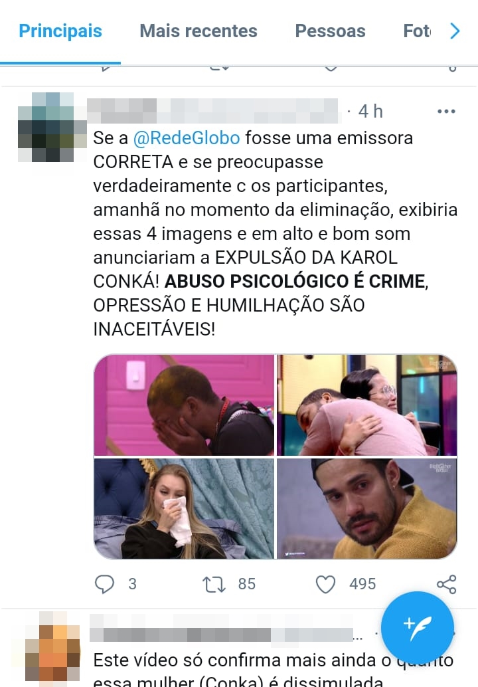Retweet the Karol Conká expulsion tweet

[214, 584]
